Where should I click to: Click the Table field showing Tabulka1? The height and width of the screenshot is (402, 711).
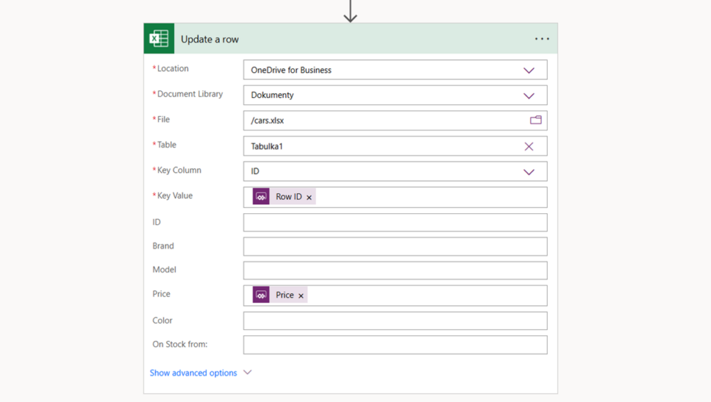(x=395, y=146)
